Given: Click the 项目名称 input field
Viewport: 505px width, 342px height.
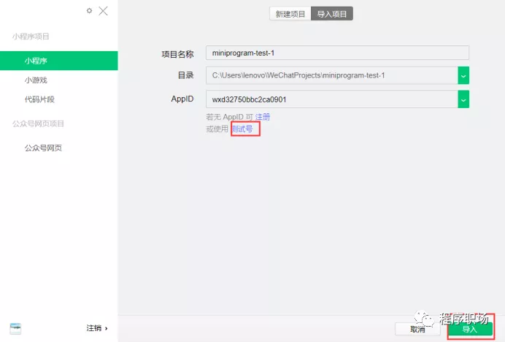Looking at the screenshot, I should (x=337, y=53).
